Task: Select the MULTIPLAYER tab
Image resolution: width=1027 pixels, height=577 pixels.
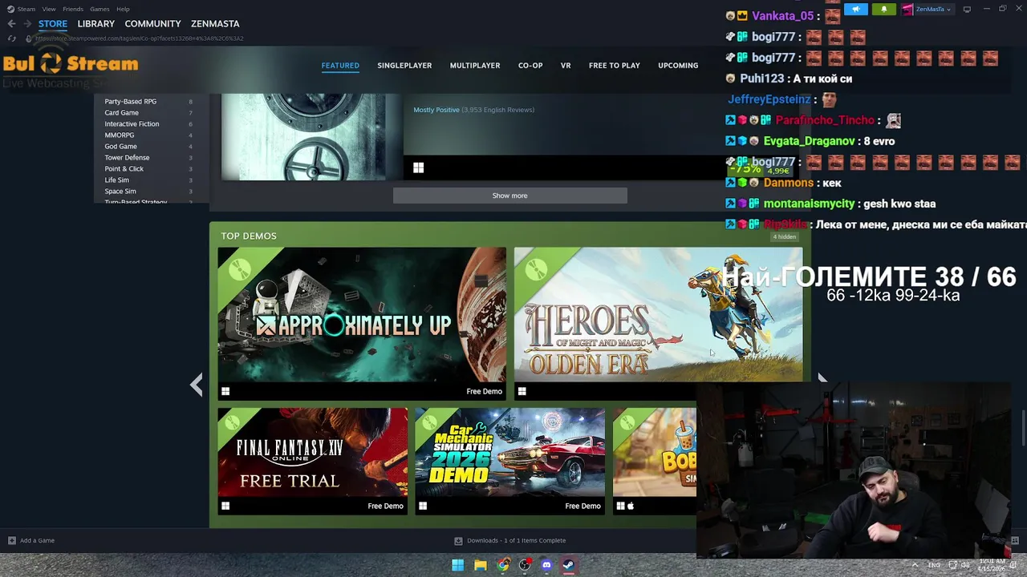Action: [475, 66]
